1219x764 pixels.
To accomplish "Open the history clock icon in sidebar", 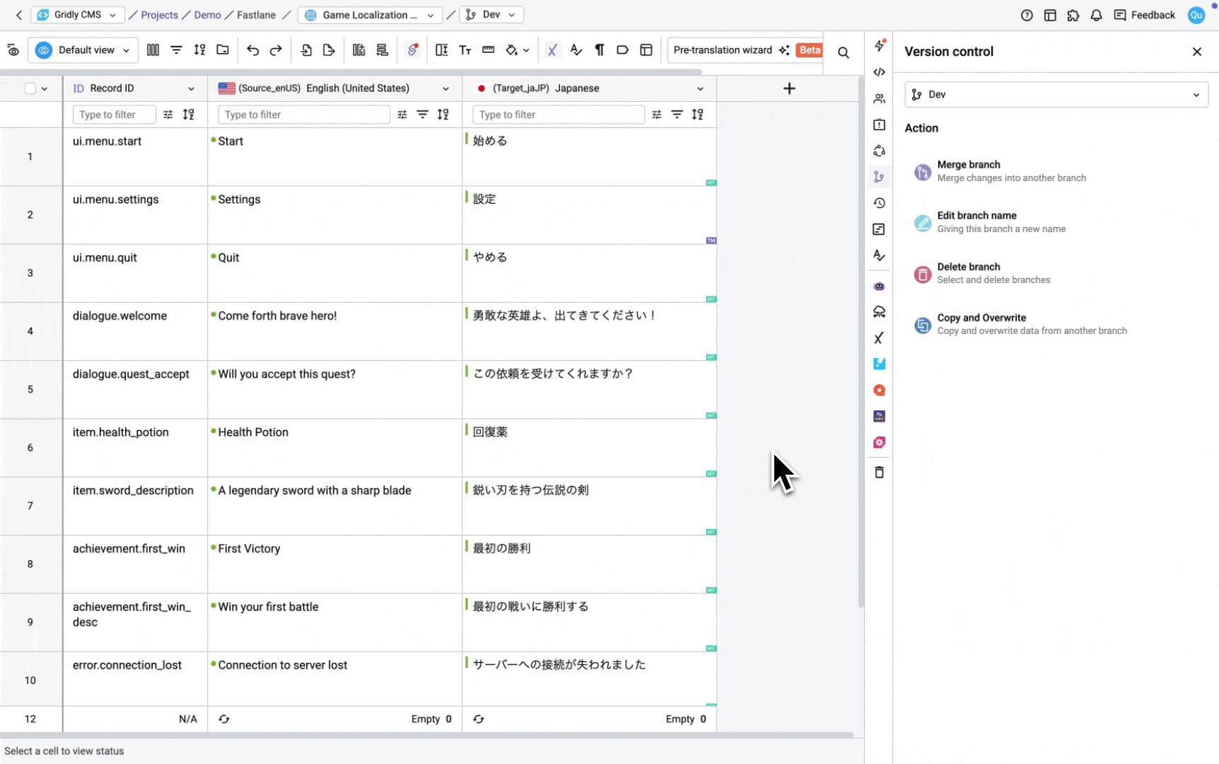I will tap(879, 203).
